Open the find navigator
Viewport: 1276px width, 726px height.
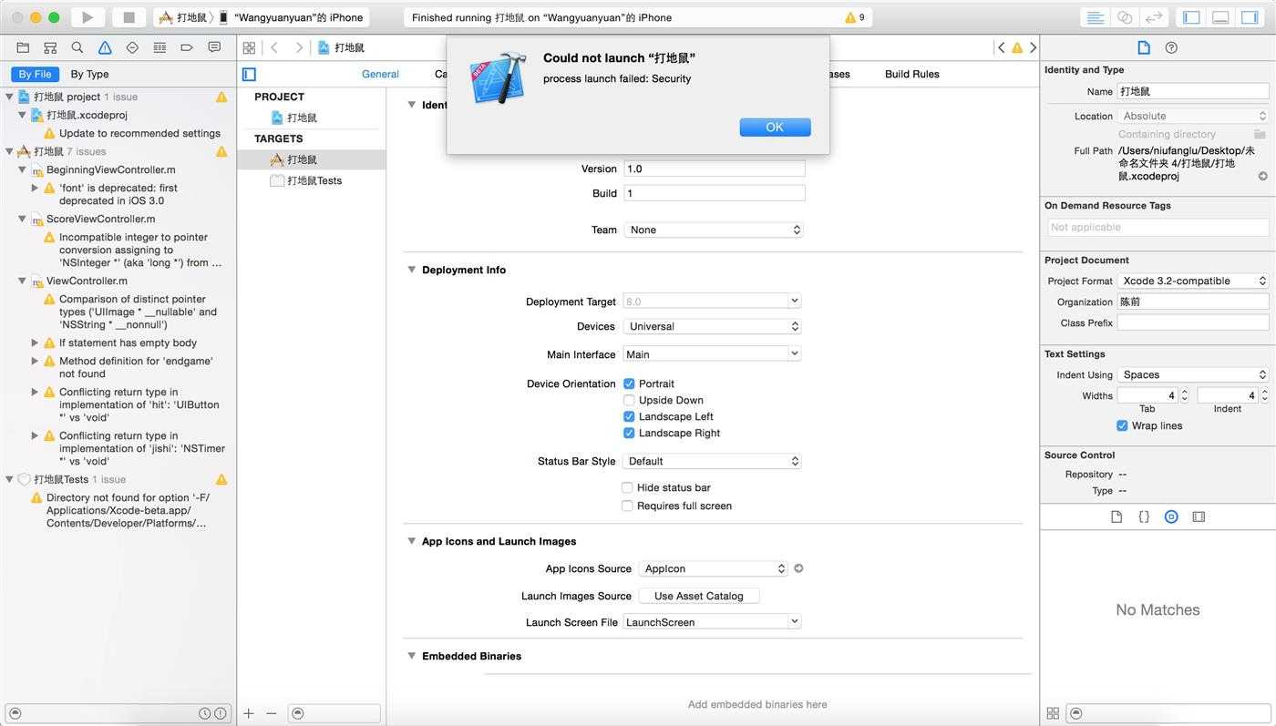(77, 47)
